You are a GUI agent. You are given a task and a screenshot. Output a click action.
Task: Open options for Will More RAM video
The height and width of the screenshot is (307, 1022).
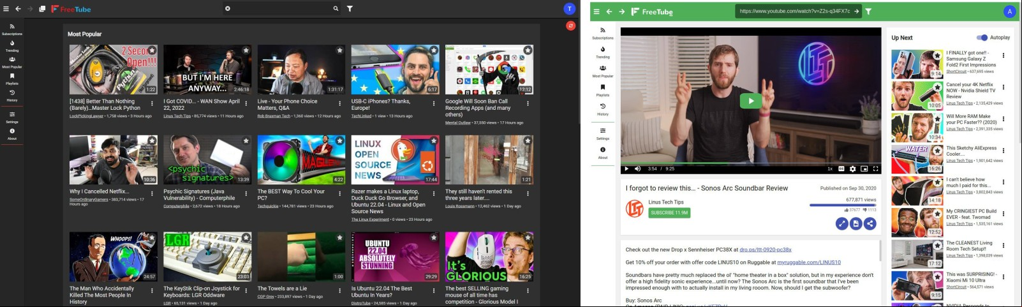coord(1003,119)
